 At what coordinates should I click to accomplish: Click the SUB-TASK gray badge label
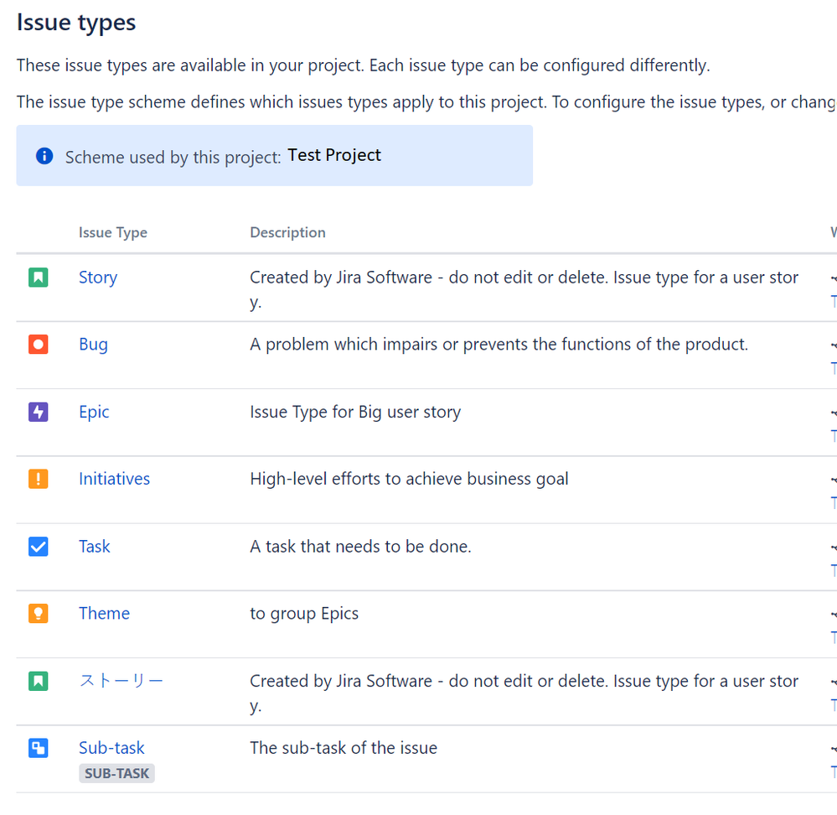tap(117, 773)
